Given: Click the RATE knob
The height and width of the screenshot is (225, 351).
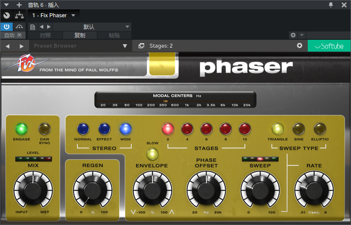Looking at the screenshot, I should tap(314, 190).
